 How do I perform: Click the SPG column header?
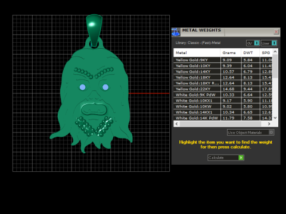pos(266,53)
